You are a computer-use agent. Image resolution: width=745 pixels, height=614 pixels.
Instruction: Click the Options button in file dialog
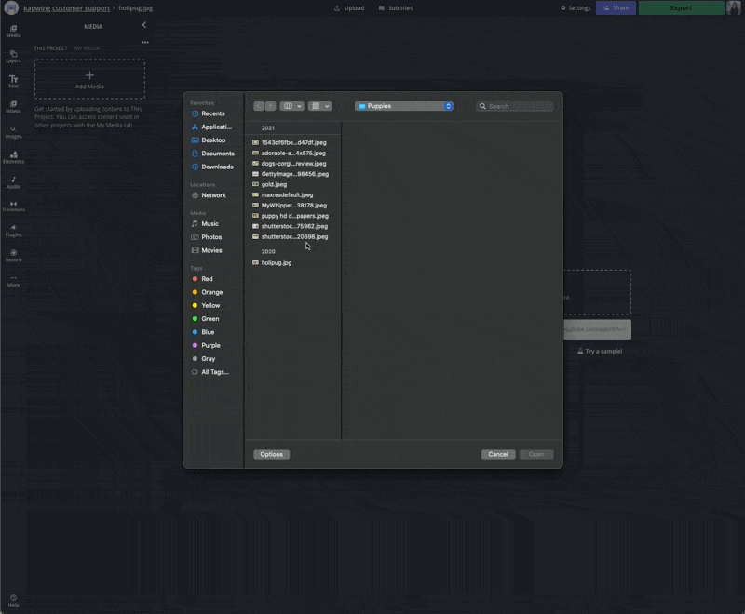click(271, 454)
